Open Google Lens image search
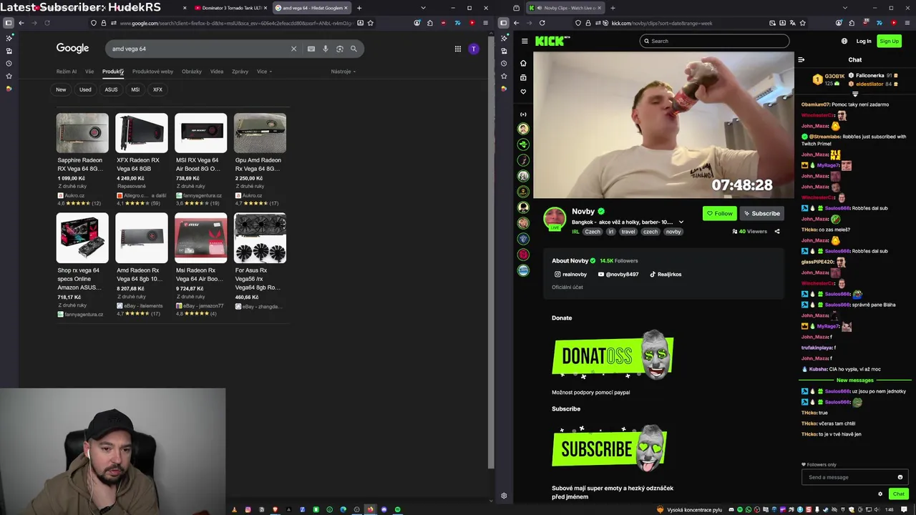The height and width of the screenshot is (515, 916). click(x=340, y=49)
